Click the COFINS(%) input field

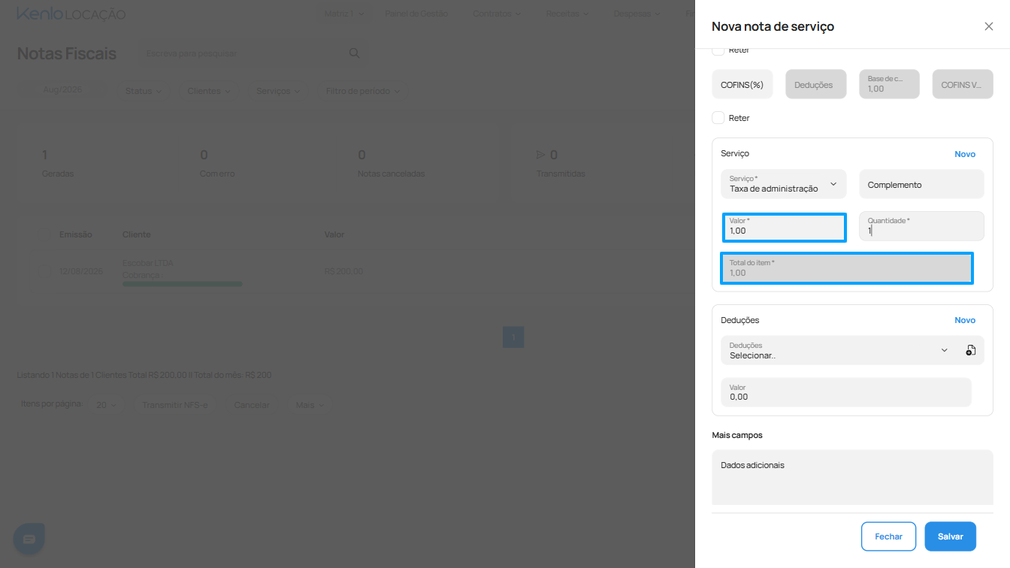tap(742, 84)
